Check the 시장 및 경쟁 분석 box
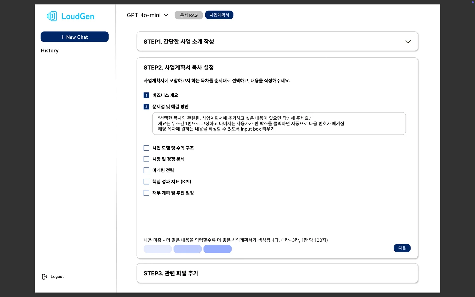The width and height of the screenshot is (475, 297). 146,159
